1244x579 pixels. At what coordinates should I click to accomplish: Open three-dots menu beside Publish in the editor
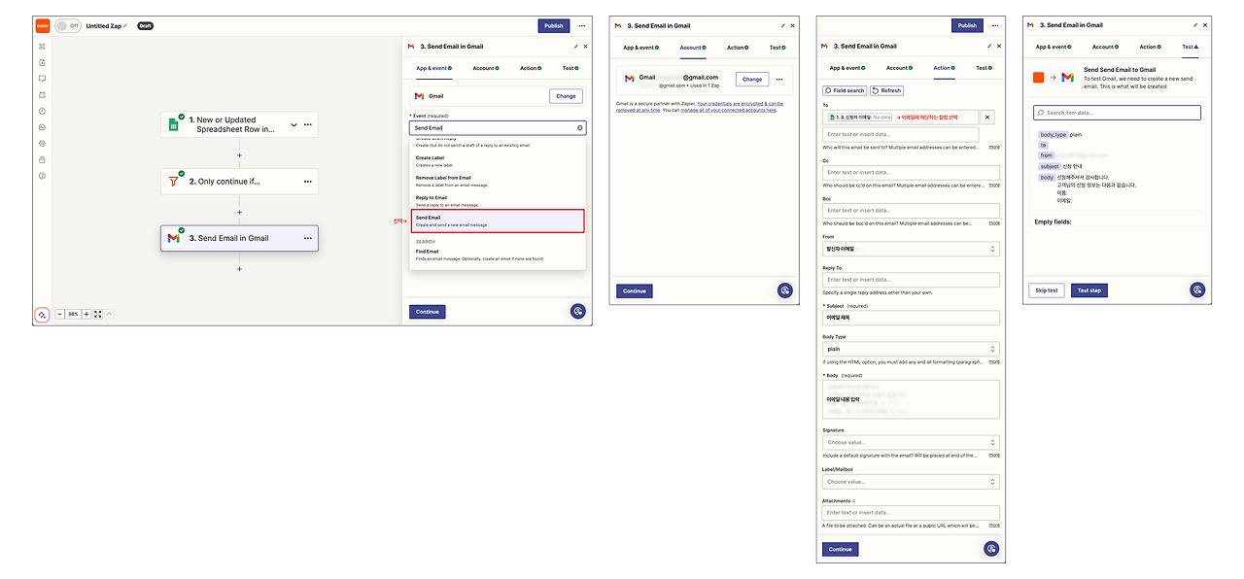click(581, 26)
